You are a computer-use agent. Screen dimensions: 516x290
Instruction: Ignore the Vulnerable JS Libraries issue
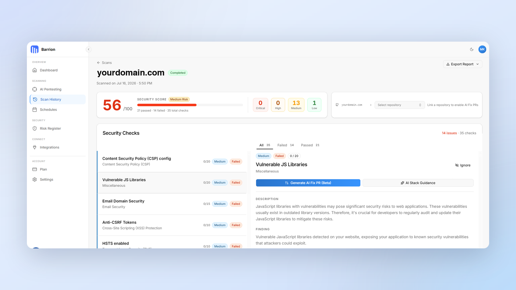coord(463,165)
